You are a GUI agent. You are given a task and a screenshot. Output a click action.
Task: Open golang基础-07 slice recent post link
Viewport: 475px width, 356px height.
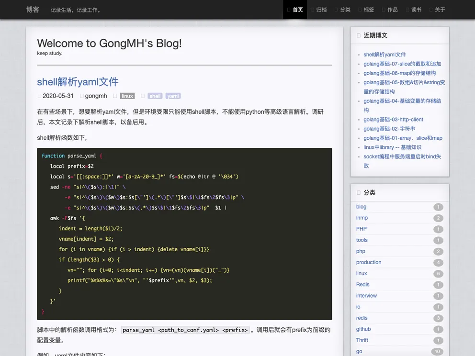(402, 64)
